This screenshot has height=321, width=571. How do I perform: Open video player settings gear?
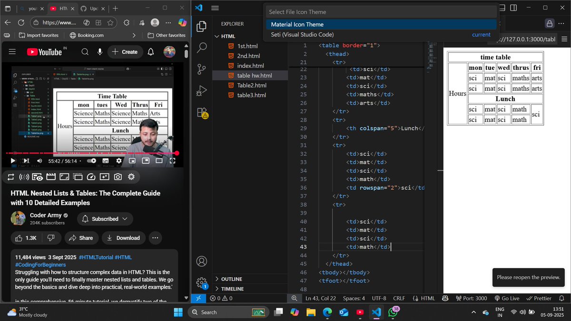[119, 161]
